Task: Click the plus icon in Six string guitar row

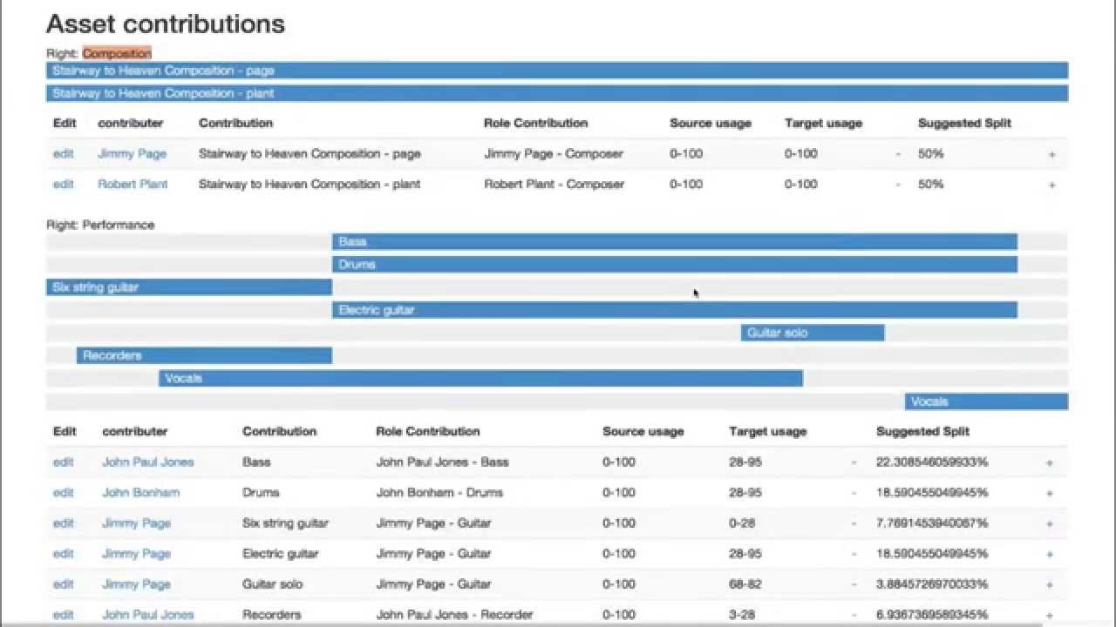Action: tap(1050, 523)
